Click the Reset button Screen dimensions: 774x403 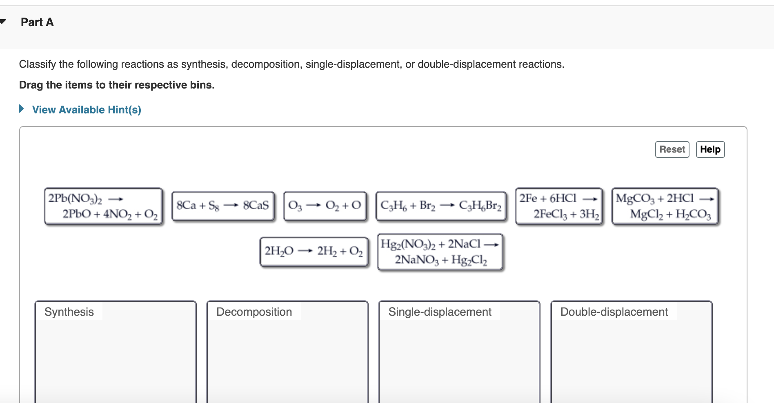[672, 149]
